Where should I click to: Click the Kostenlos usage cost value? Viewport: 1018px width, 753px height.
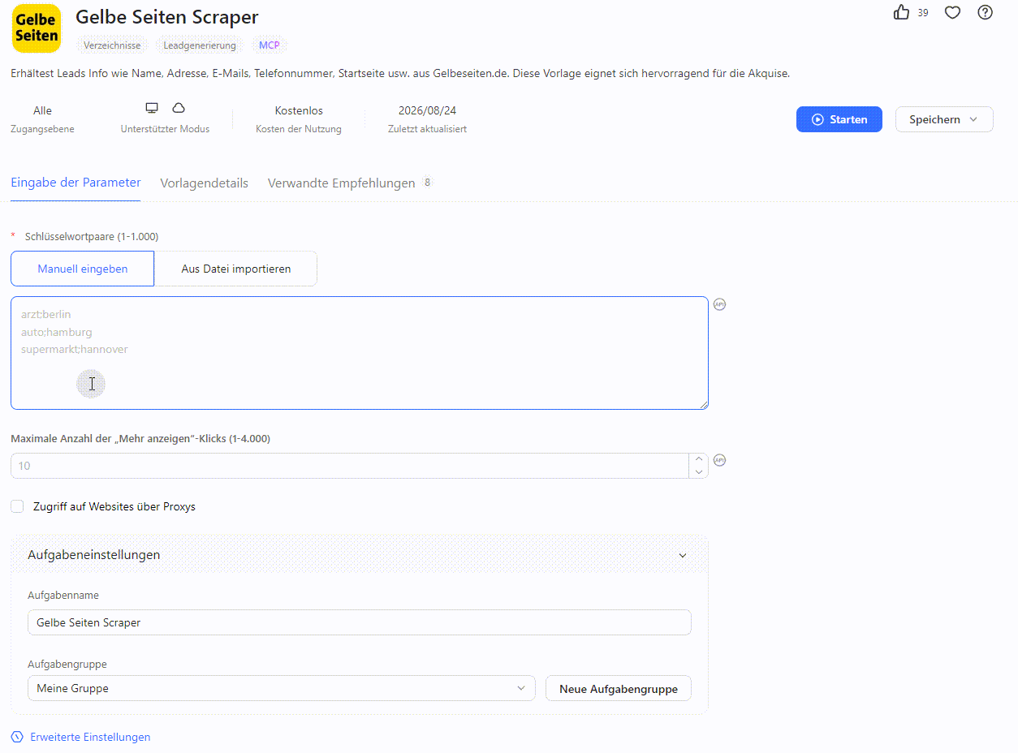[x=299, y=110]
